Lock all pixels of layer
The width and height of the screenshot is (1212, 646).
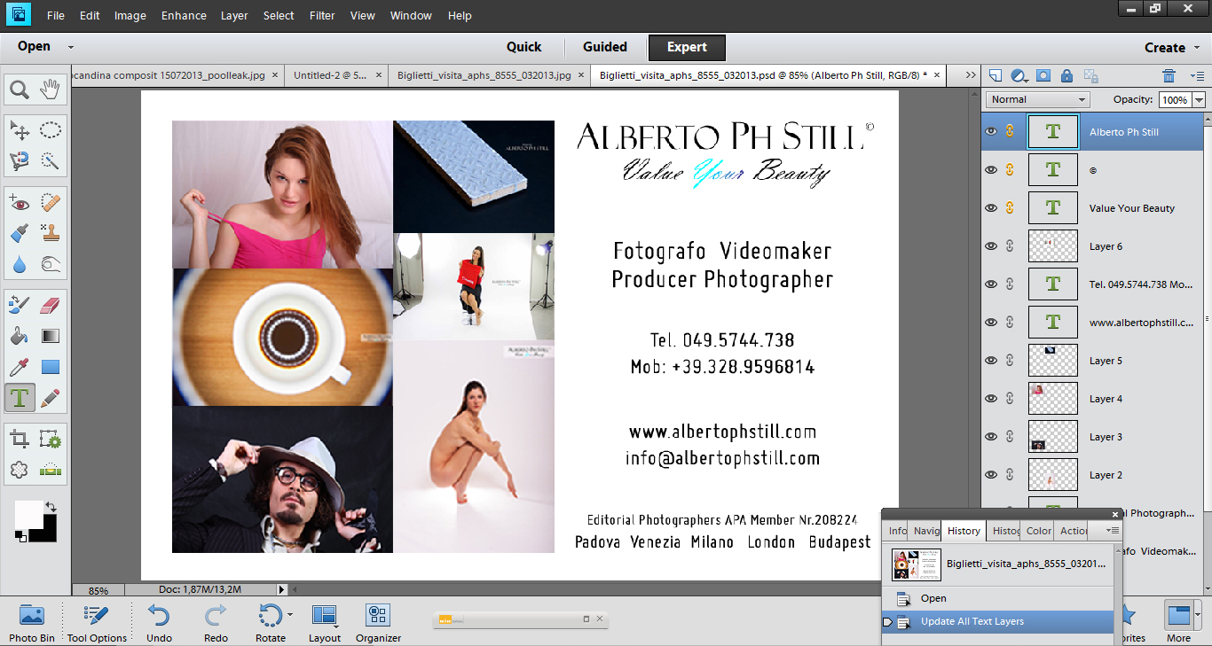click(x=1066, y=76)
